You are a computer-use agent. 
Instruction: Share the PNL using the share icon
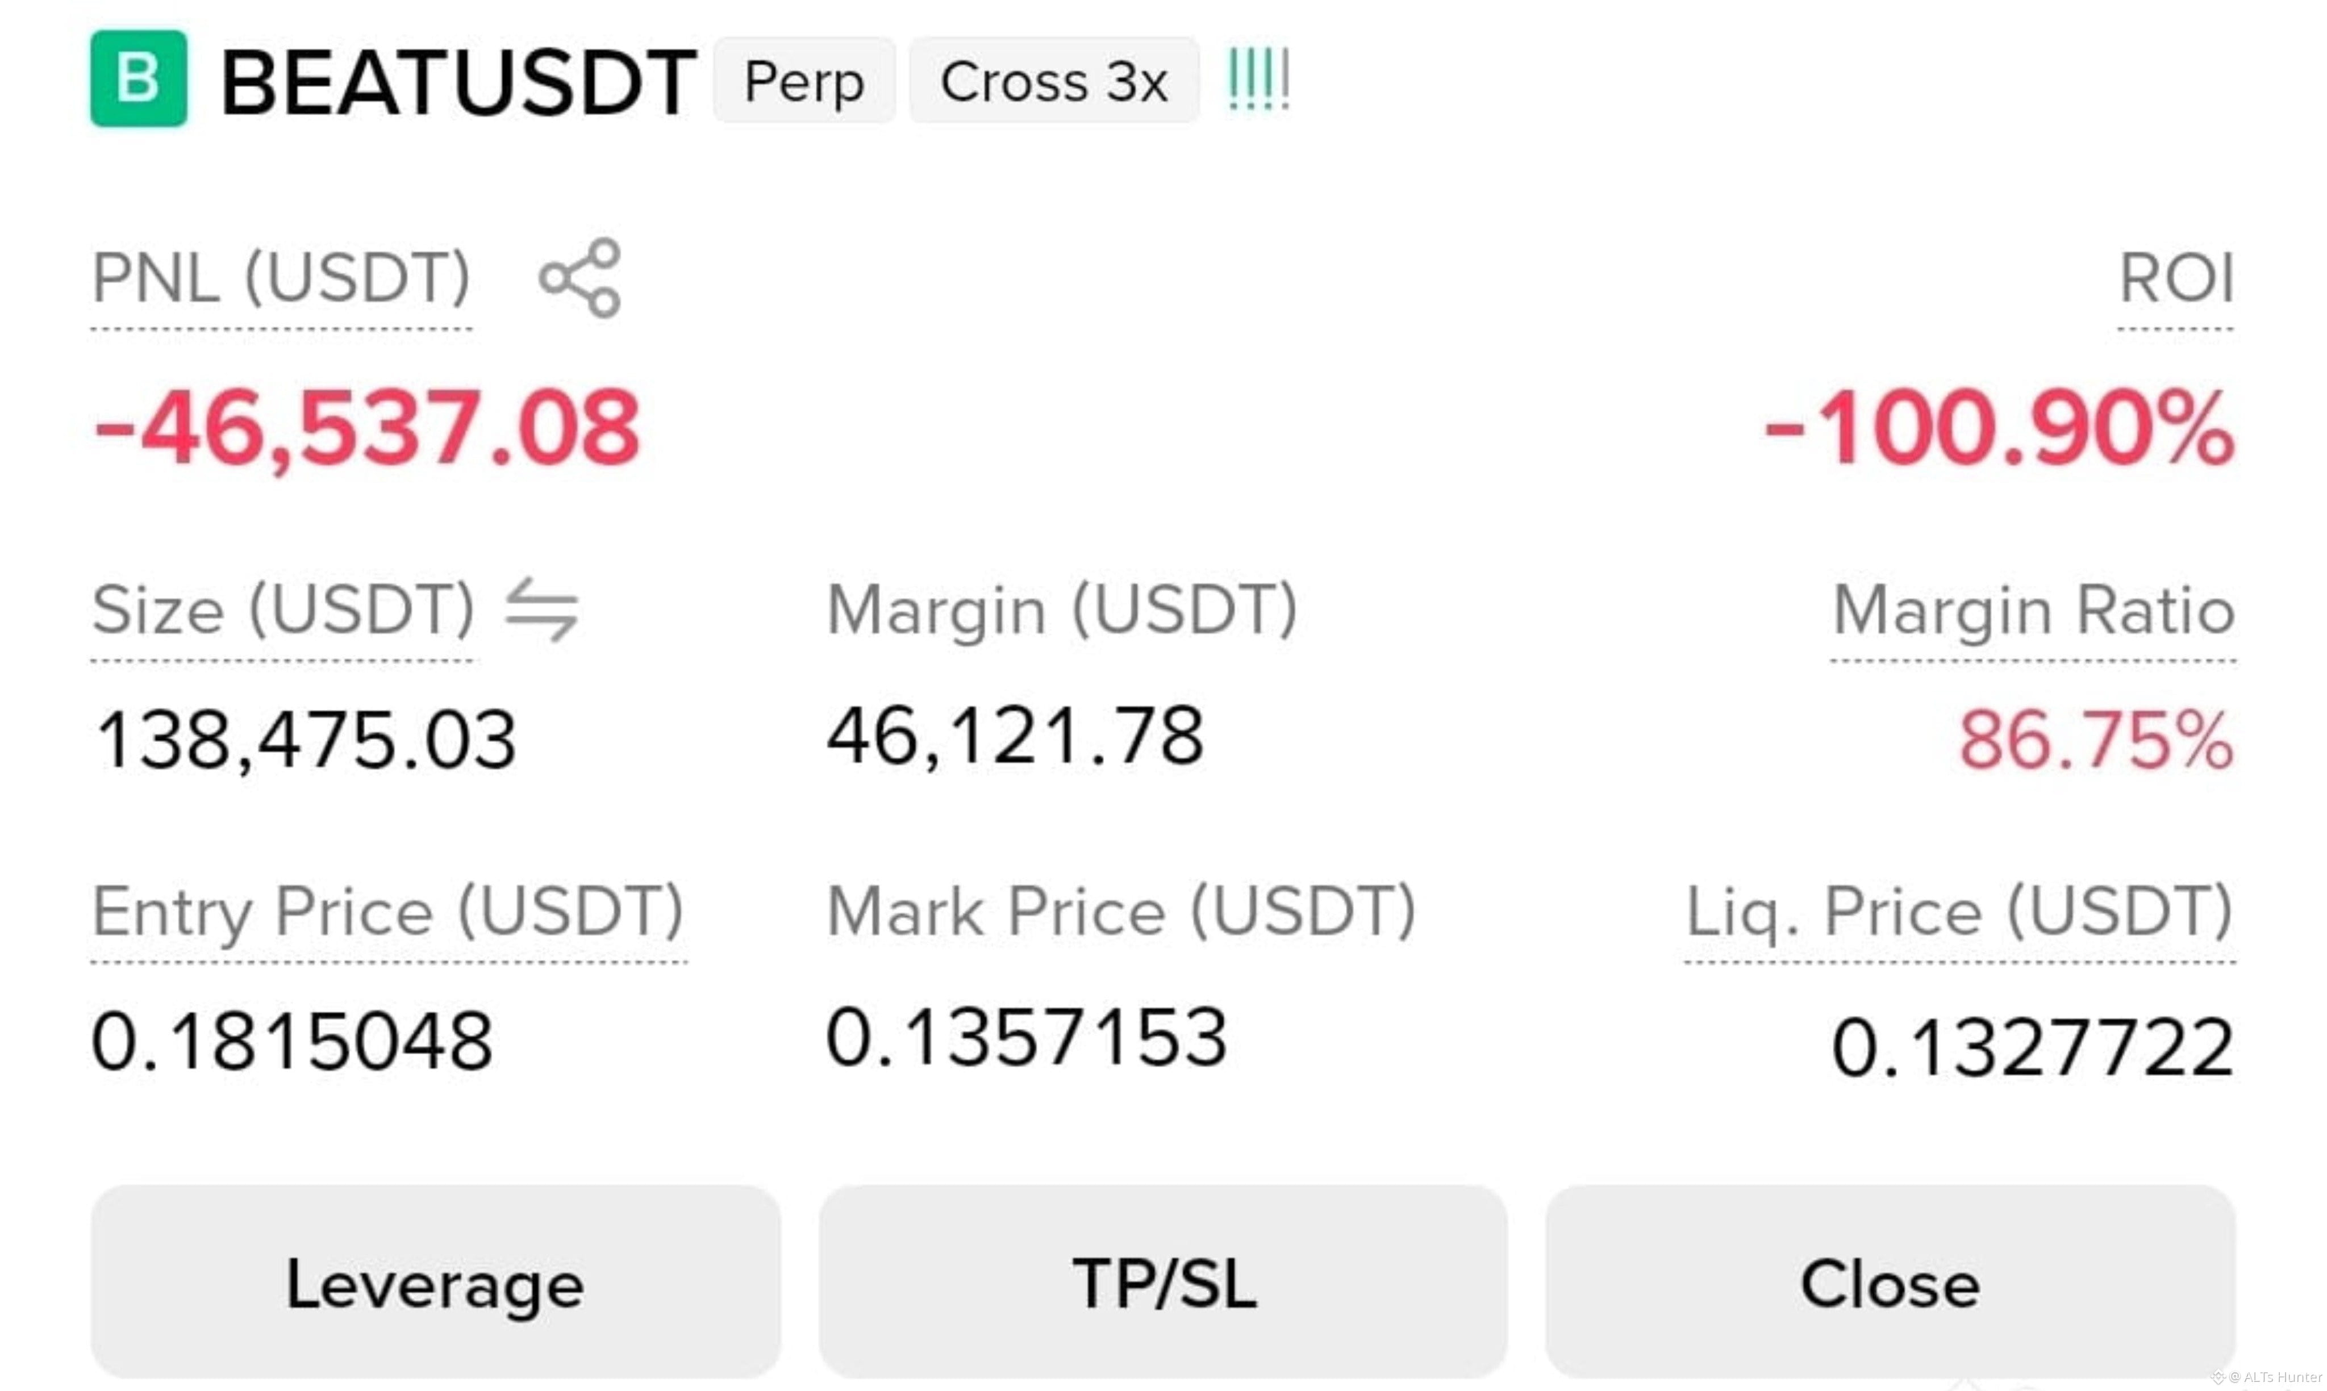coord(581,278)
